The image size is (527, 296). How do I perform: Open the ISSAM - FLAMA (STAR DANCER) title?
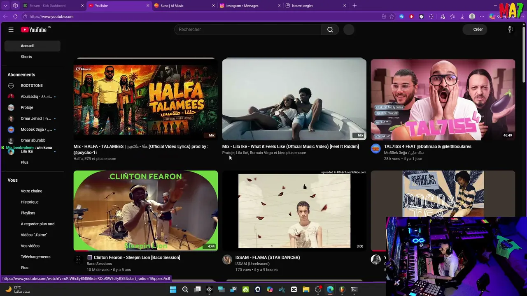[268, 257]
